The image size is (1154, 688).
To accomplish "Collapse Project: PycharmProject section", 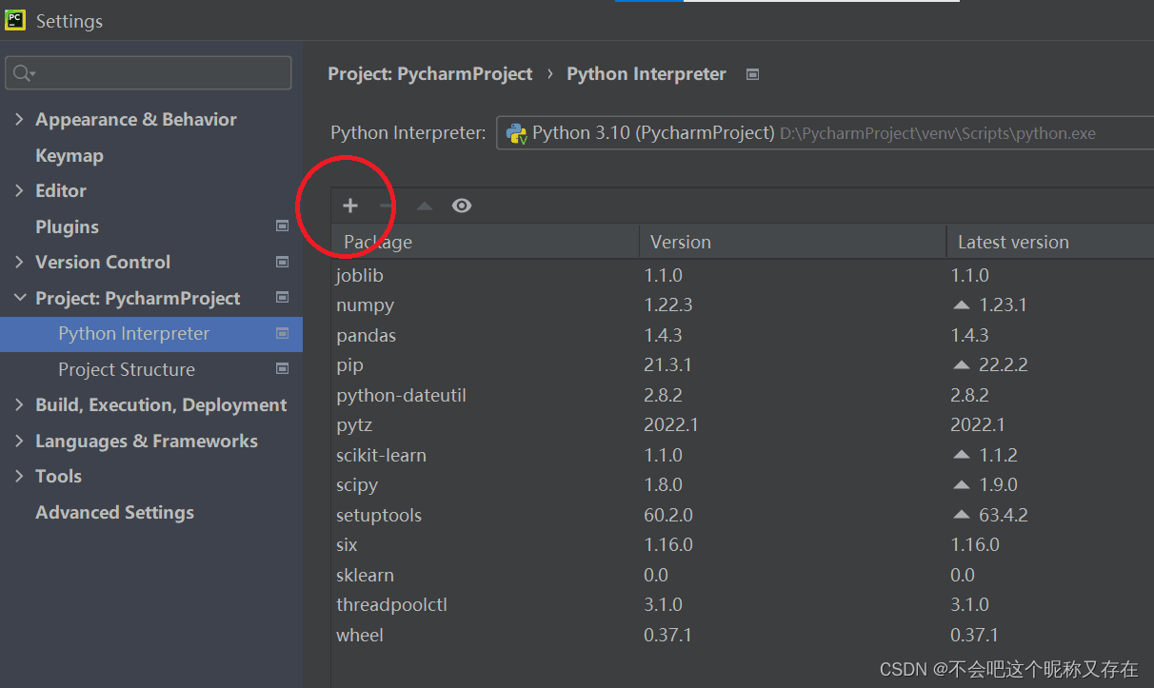I will [19, 298].
